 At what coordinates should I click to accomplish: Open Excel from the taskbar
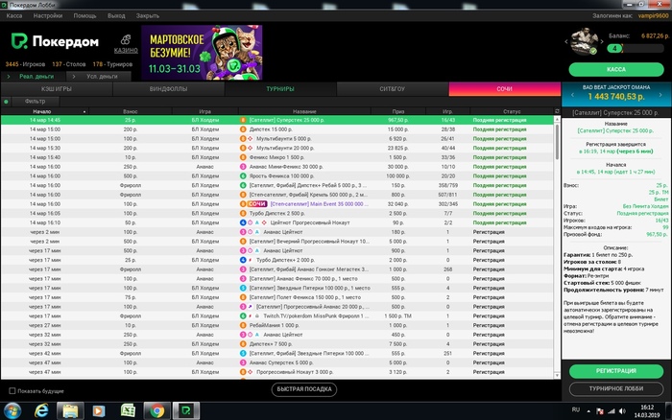pyautogui.click(x=128, y=411)
